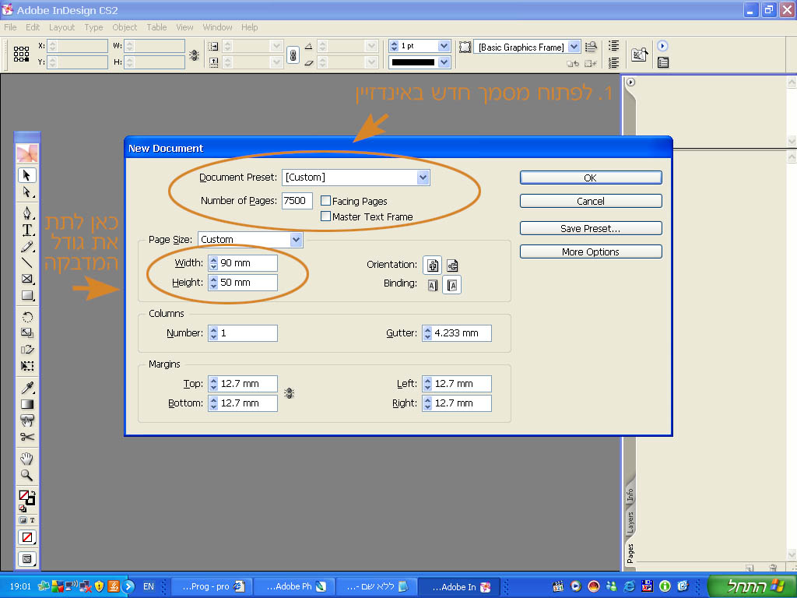Select the Rotate tool
This screenshot has width=797, height=598.
tap(27, 317)
